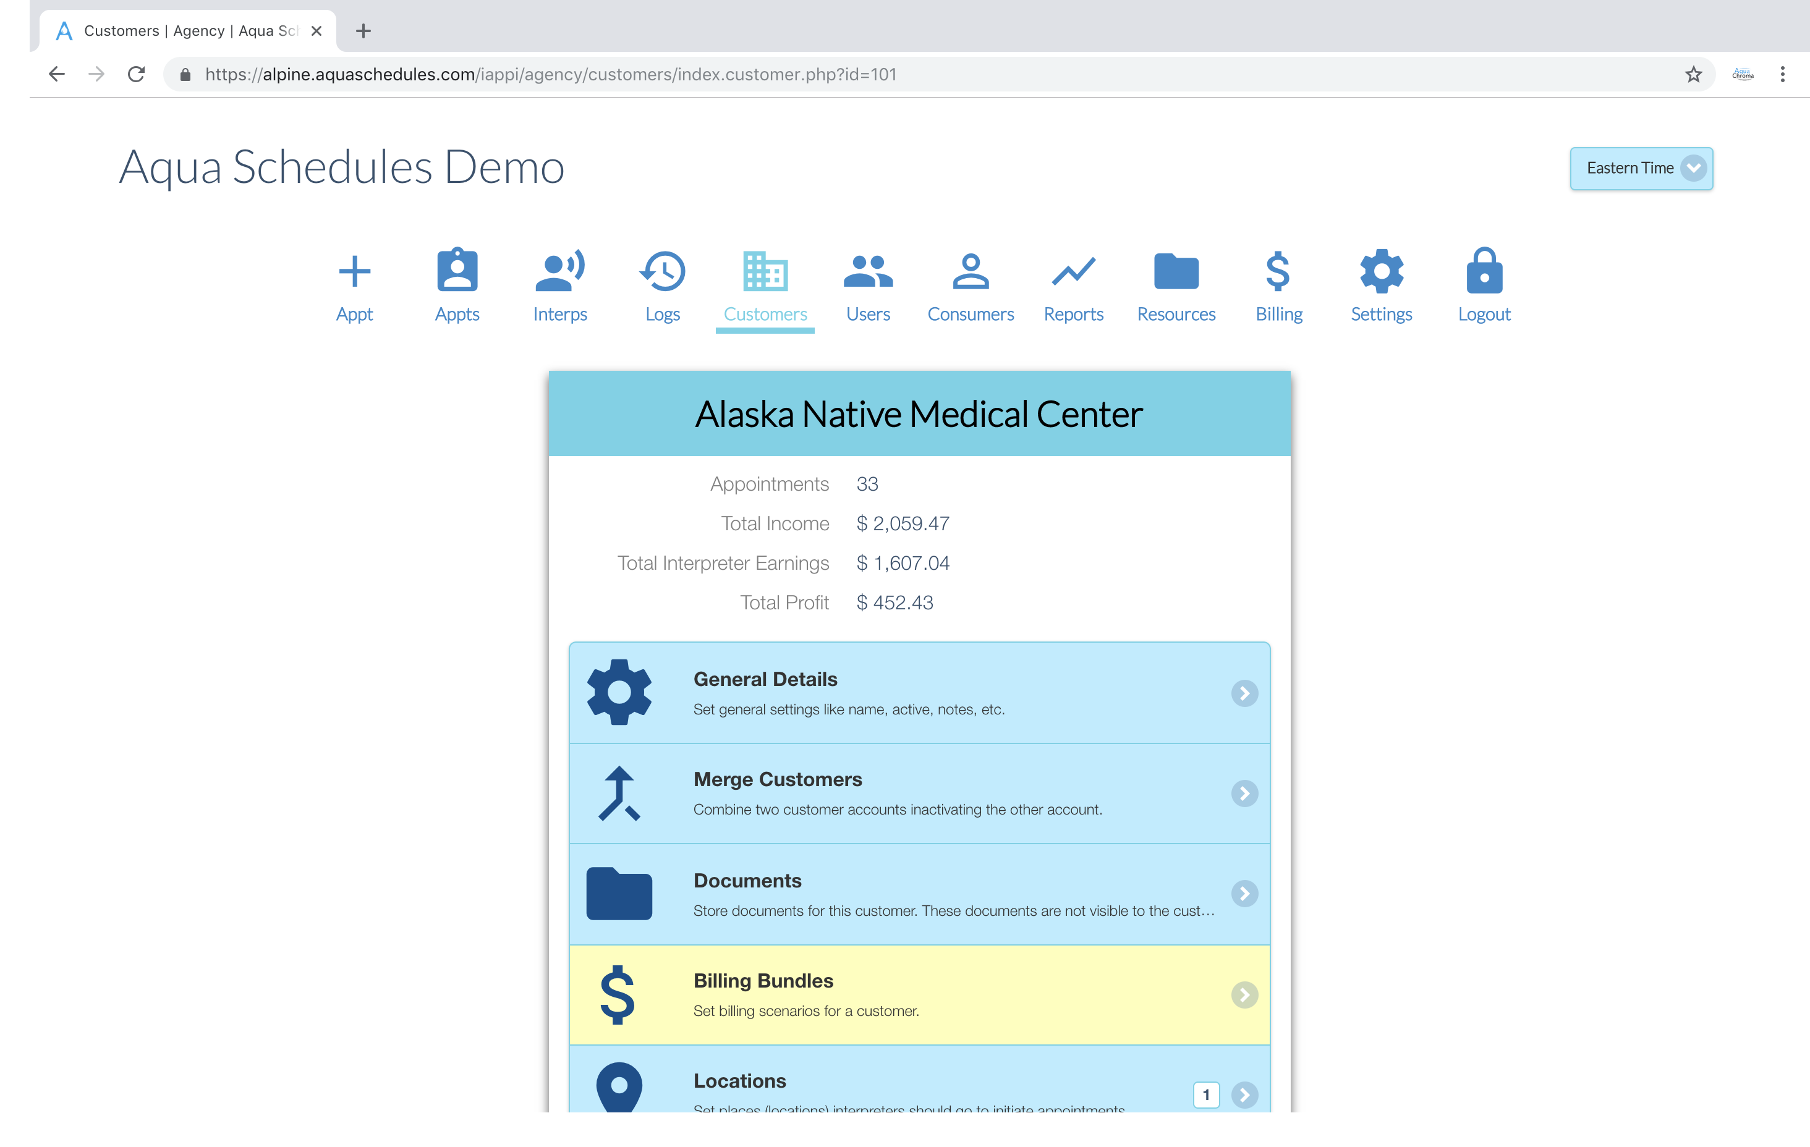Select the Customers building icon
Screen dimensions: 1810x1147
pyautogui.click(x=765, y=271)
